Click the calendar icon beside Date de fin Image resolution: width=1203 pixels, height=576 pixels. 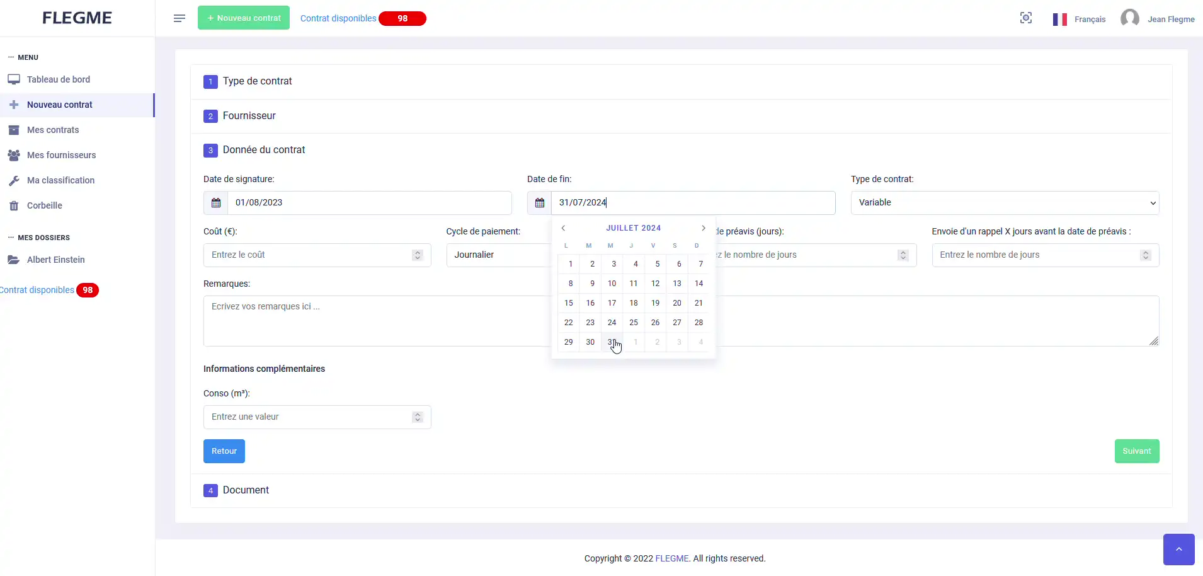pyautogui.click(x=540, y=203)
